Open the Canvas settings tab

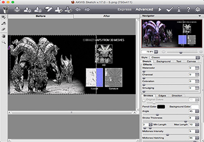tap(191, 61)
